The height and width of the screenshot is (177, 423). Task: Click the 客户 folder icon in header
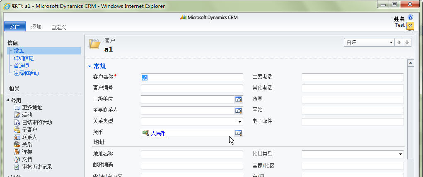tap(95, 44)
